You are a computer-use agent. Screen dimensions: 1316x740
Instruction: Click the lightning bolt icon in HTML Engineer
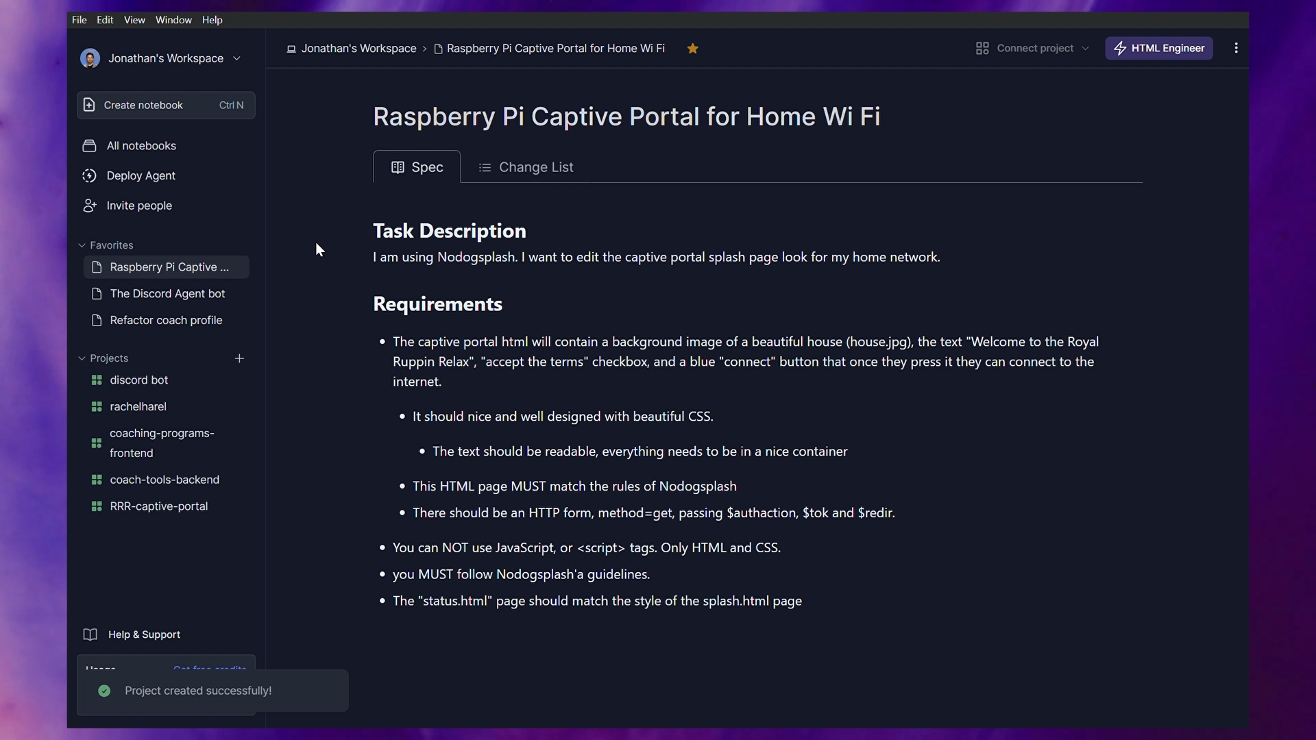coord(1120,48)
